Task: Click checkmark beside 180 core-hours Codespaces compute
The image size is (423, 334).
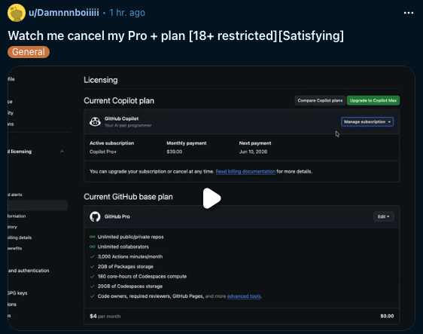Action: [93, 277]
